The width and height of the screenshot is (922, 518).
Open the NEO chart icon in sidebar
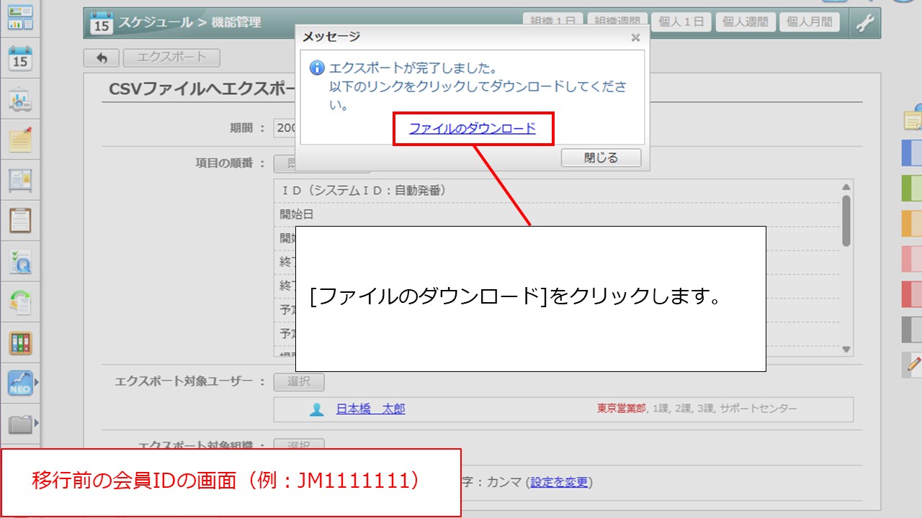pyautogui.click(x=20, y=383)
